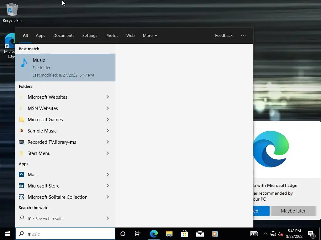This screenshot has width=321, height=240.
Task: Click the Windows Start button
Action: tap(8, 234)
